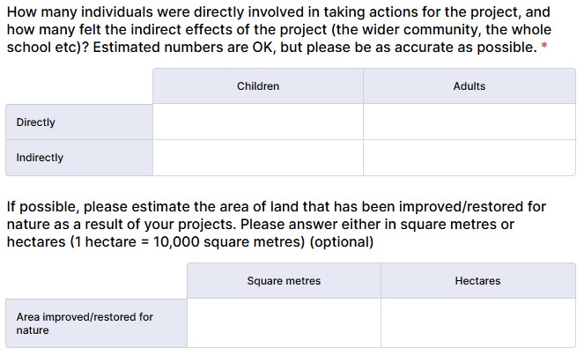Click the Area improved/restored for nature label
The height and width of the screenshot is (355, 584).
pyautogui.click(x=85, y=323)
